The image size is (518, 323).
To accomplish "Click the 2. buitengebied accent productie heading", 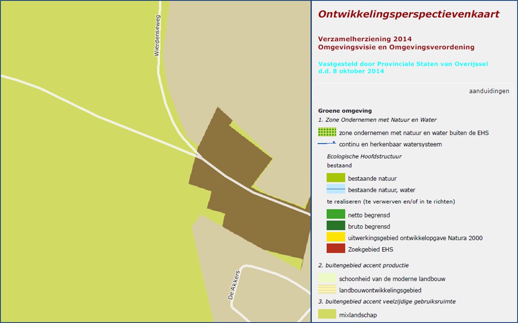I will (363, 266).
